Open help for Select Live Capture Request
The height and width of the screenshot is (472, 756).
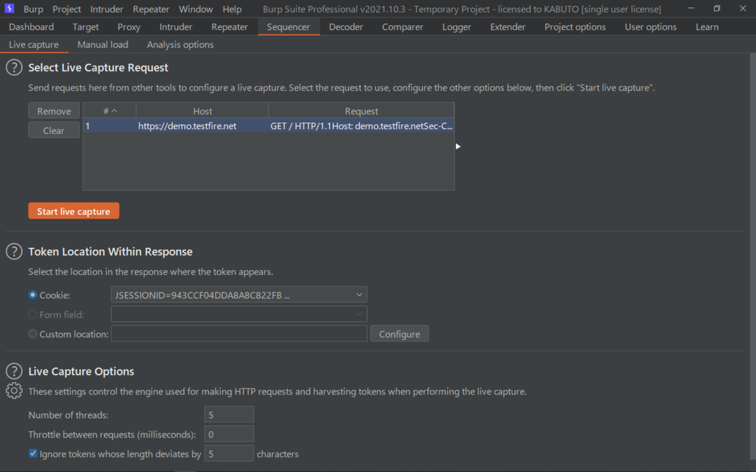(14, 67)
